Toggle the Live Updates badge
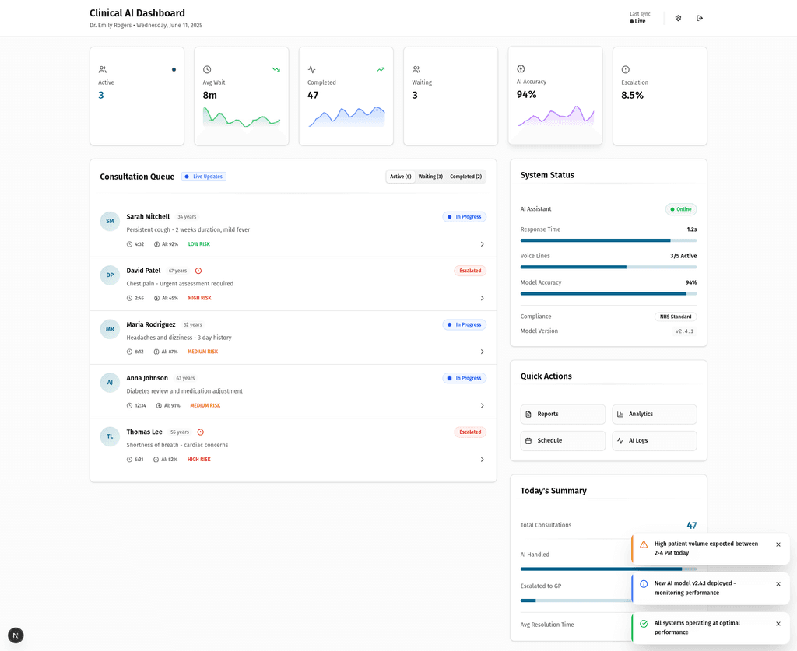 (x=204, y=177)
